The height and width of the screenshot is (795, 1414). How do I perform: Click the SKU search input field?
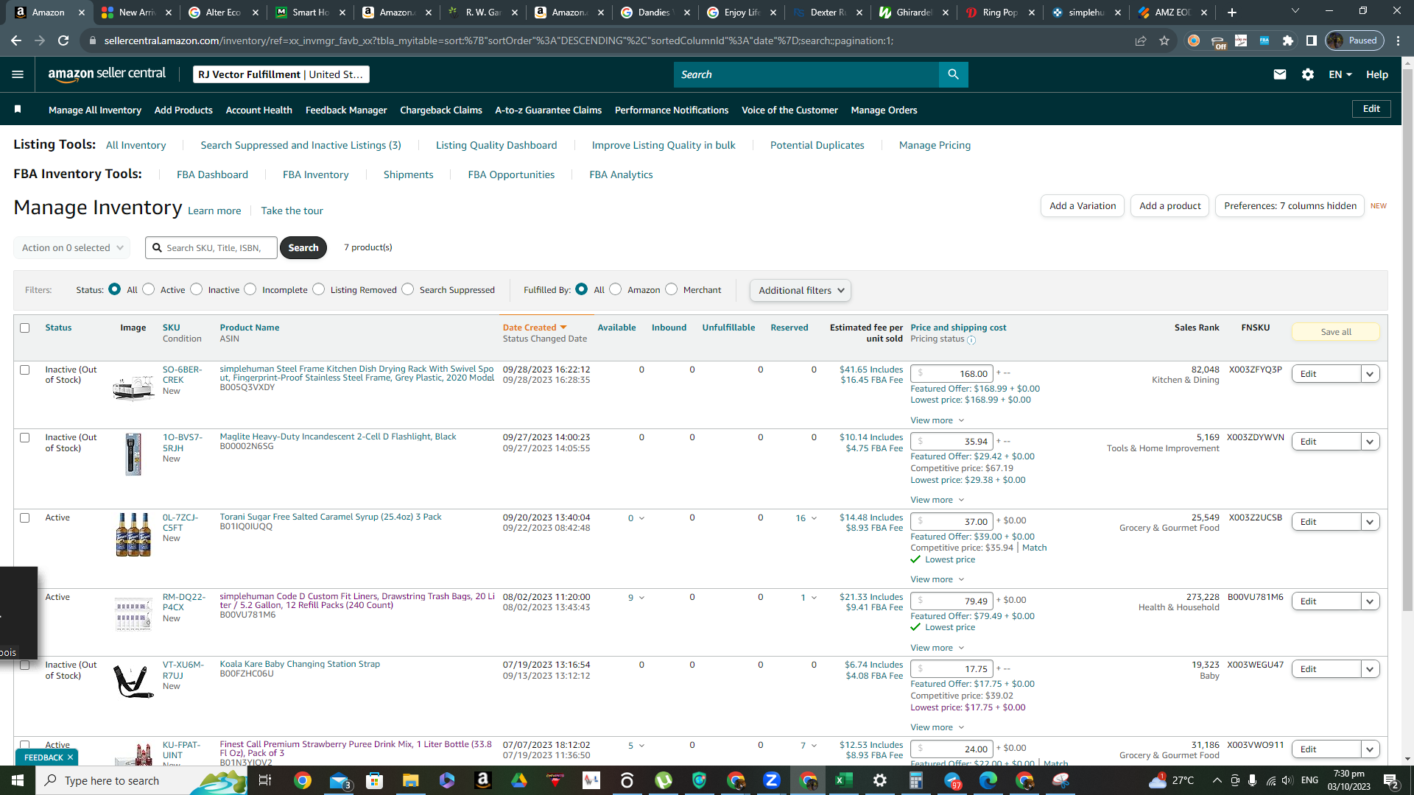click(x=211, y=248)
